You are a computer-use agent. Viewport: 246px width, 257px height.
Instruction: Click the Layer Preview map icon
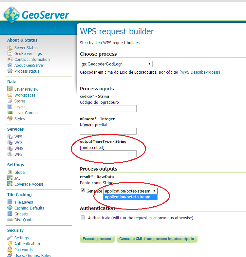click(x=10, y=89)
